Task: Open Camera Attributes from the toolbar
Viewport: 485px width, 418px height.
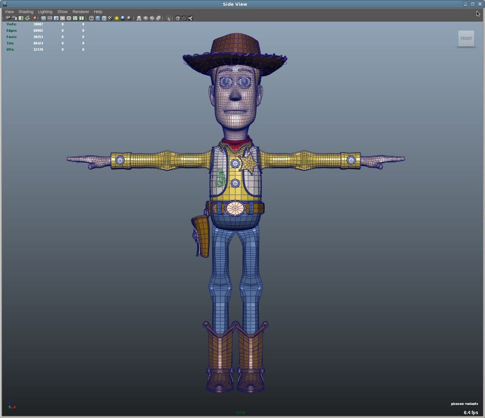Action: point(14,18)
